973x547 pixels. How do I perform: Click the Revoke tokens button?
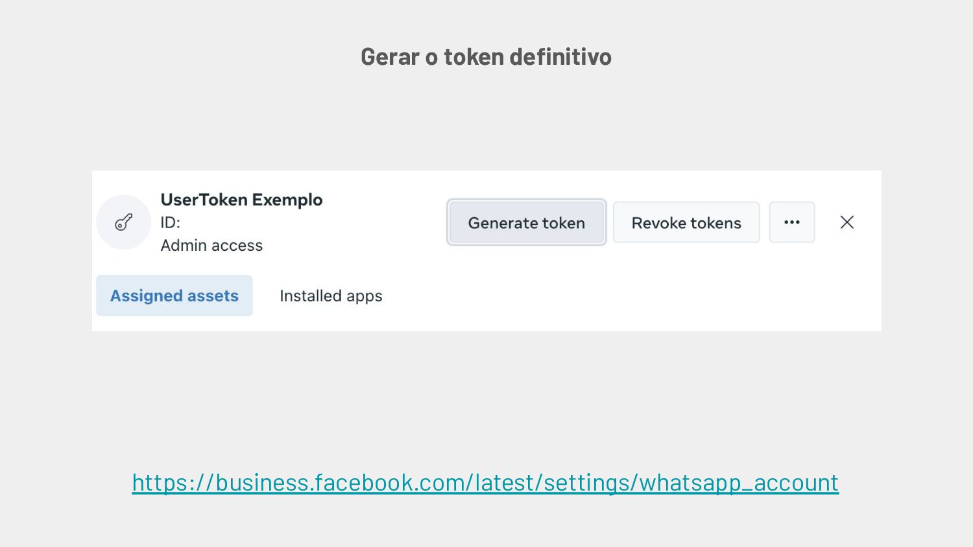(686, 222)
